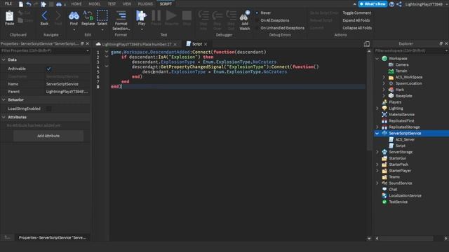Switch to the VIEW ribbon tab

(127, 4)
